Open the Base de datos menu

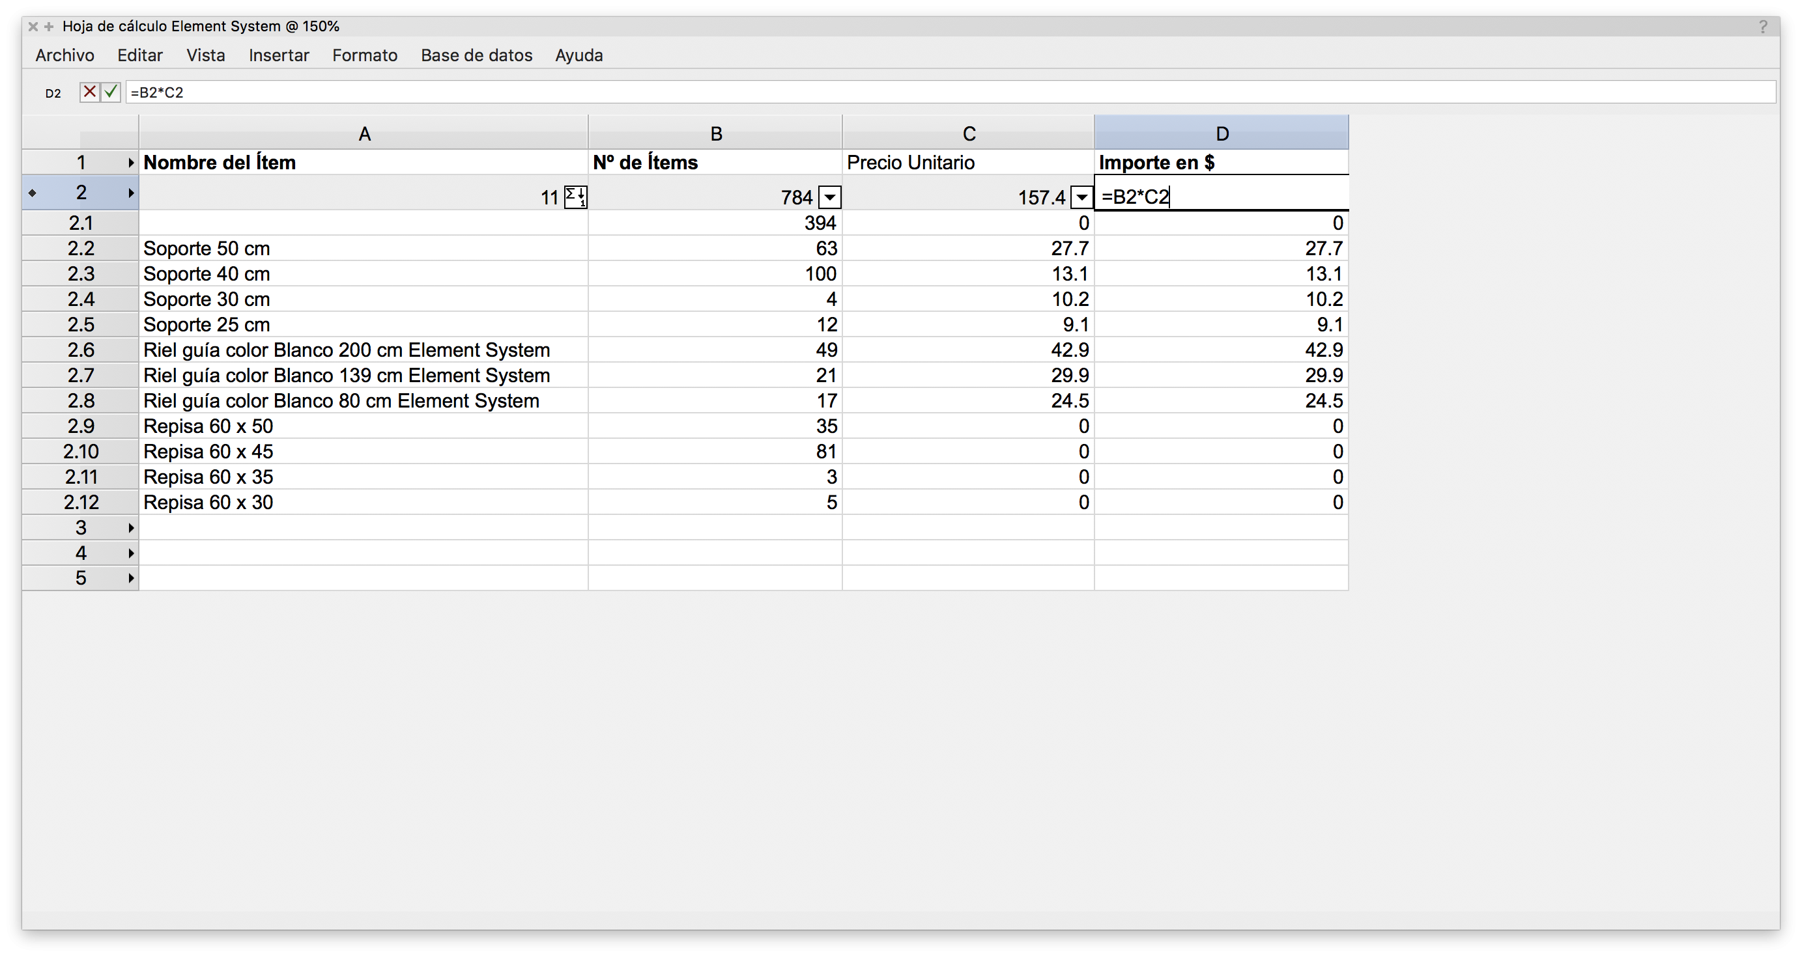point(476,55)
